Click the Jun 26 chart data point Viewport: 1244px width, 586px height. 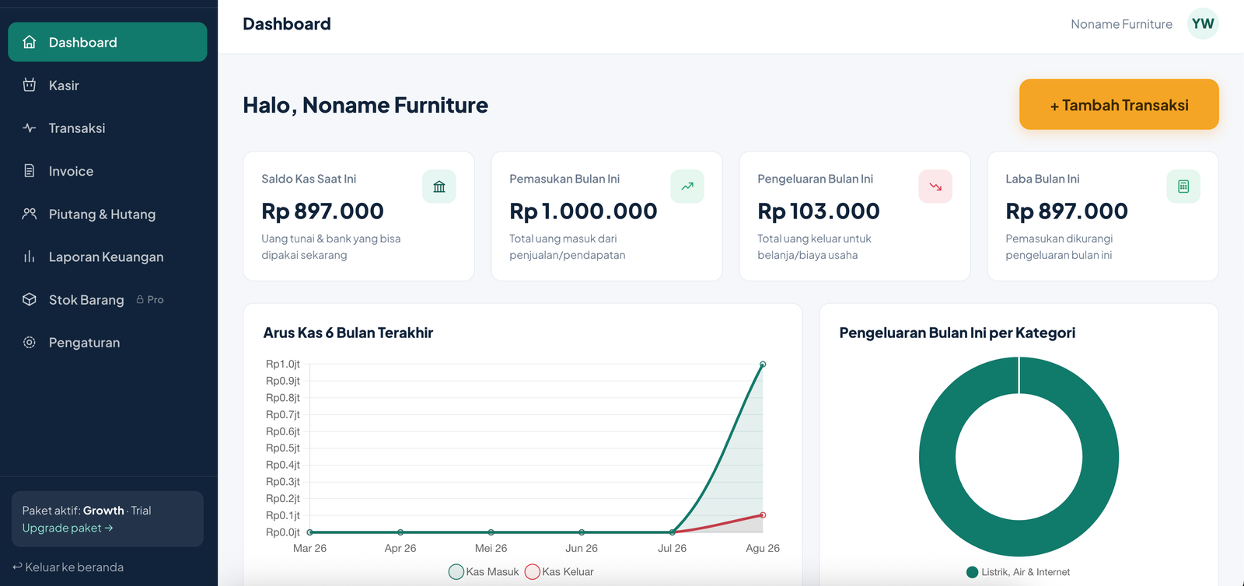(582, 532)
